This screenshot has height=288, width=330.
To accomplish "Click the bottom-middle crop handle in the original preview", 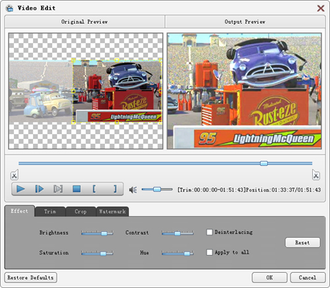I will (117, 122).
